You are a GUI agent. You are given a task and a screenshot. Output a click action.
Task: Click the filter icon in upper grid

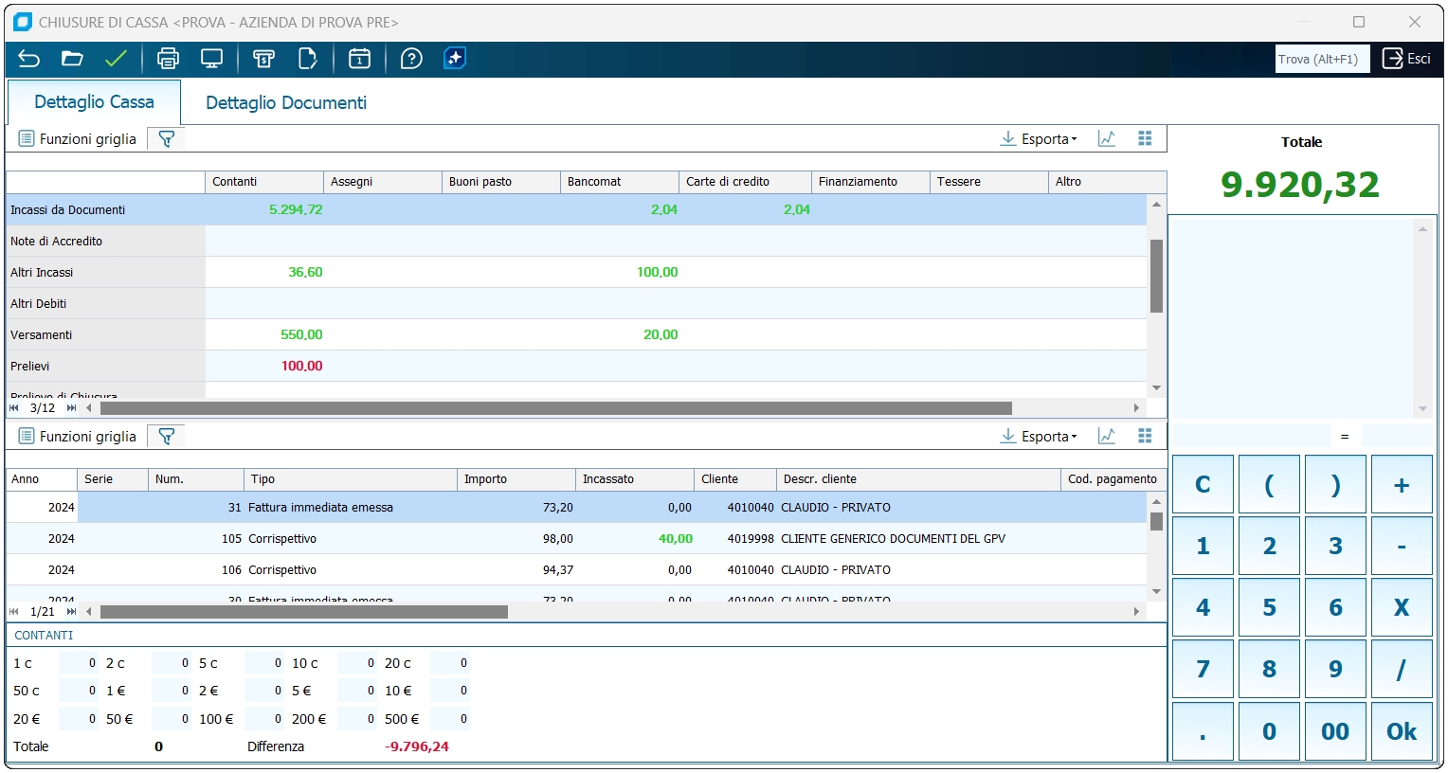click(167, 139)
